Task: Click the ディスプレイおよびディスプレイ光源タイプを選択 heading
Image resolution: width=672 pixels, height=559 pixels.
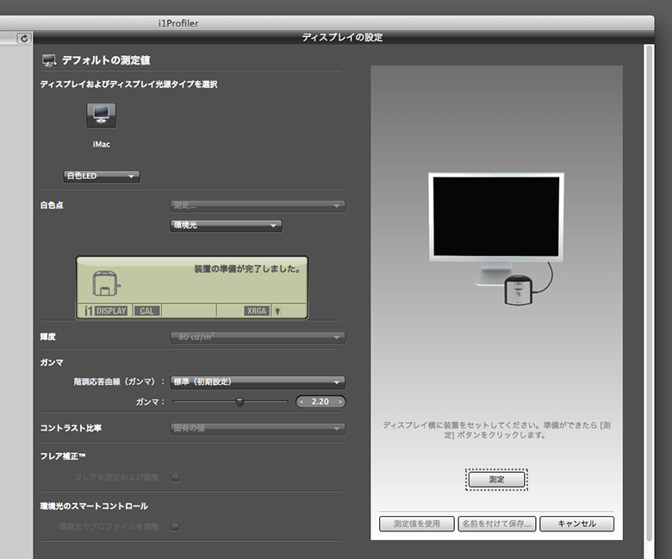Action: (x=128, y=84)
